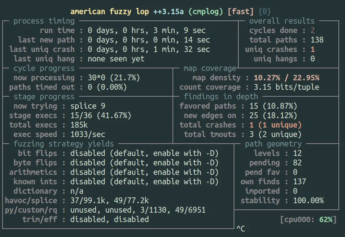Click the '[cpu000: 62%]' usage indicator

tap(308, 220)
